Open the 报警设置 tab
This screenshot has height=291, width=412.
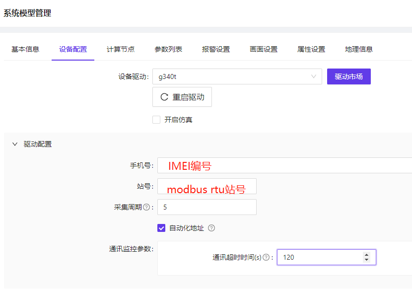pos(216,49)
